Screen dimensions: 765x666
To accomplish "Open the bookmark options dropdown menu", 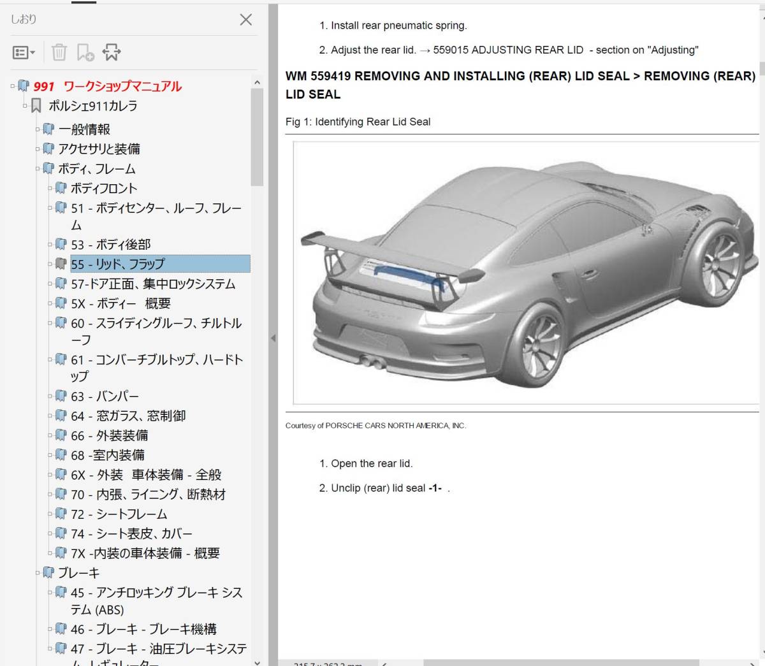I will click(x=24, y=52).
